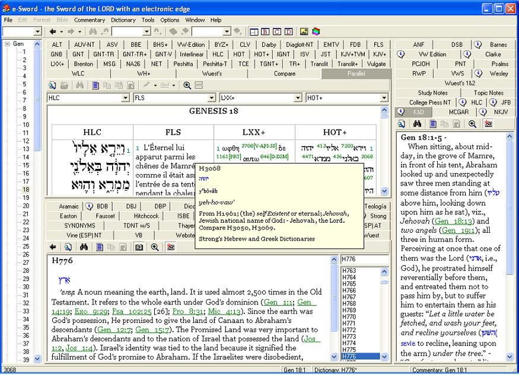Open the Graphics Viewer picture icon
519x375 pixels.
pyautogui.click(x=304, y=31)
